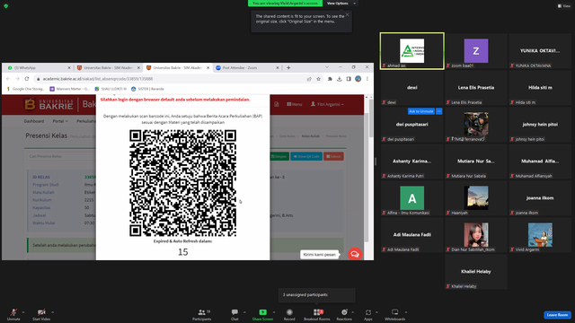
Task: Open the Portal dropdown in Bakrie site
Action: (60, 121)
